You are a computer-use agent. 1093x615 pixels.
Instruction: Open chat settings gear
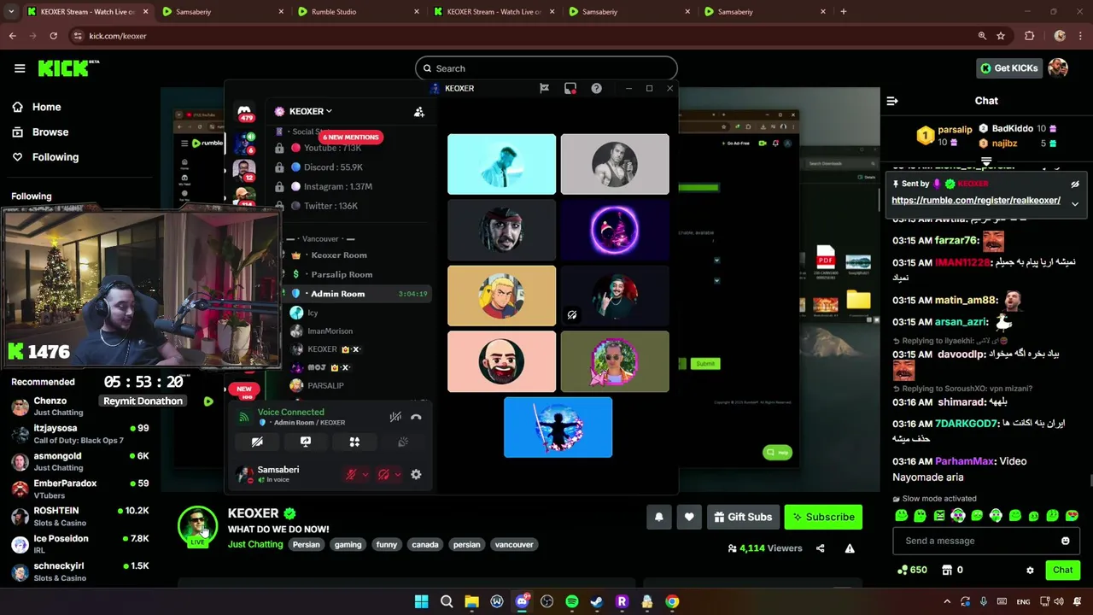(x=1030, y=570)
